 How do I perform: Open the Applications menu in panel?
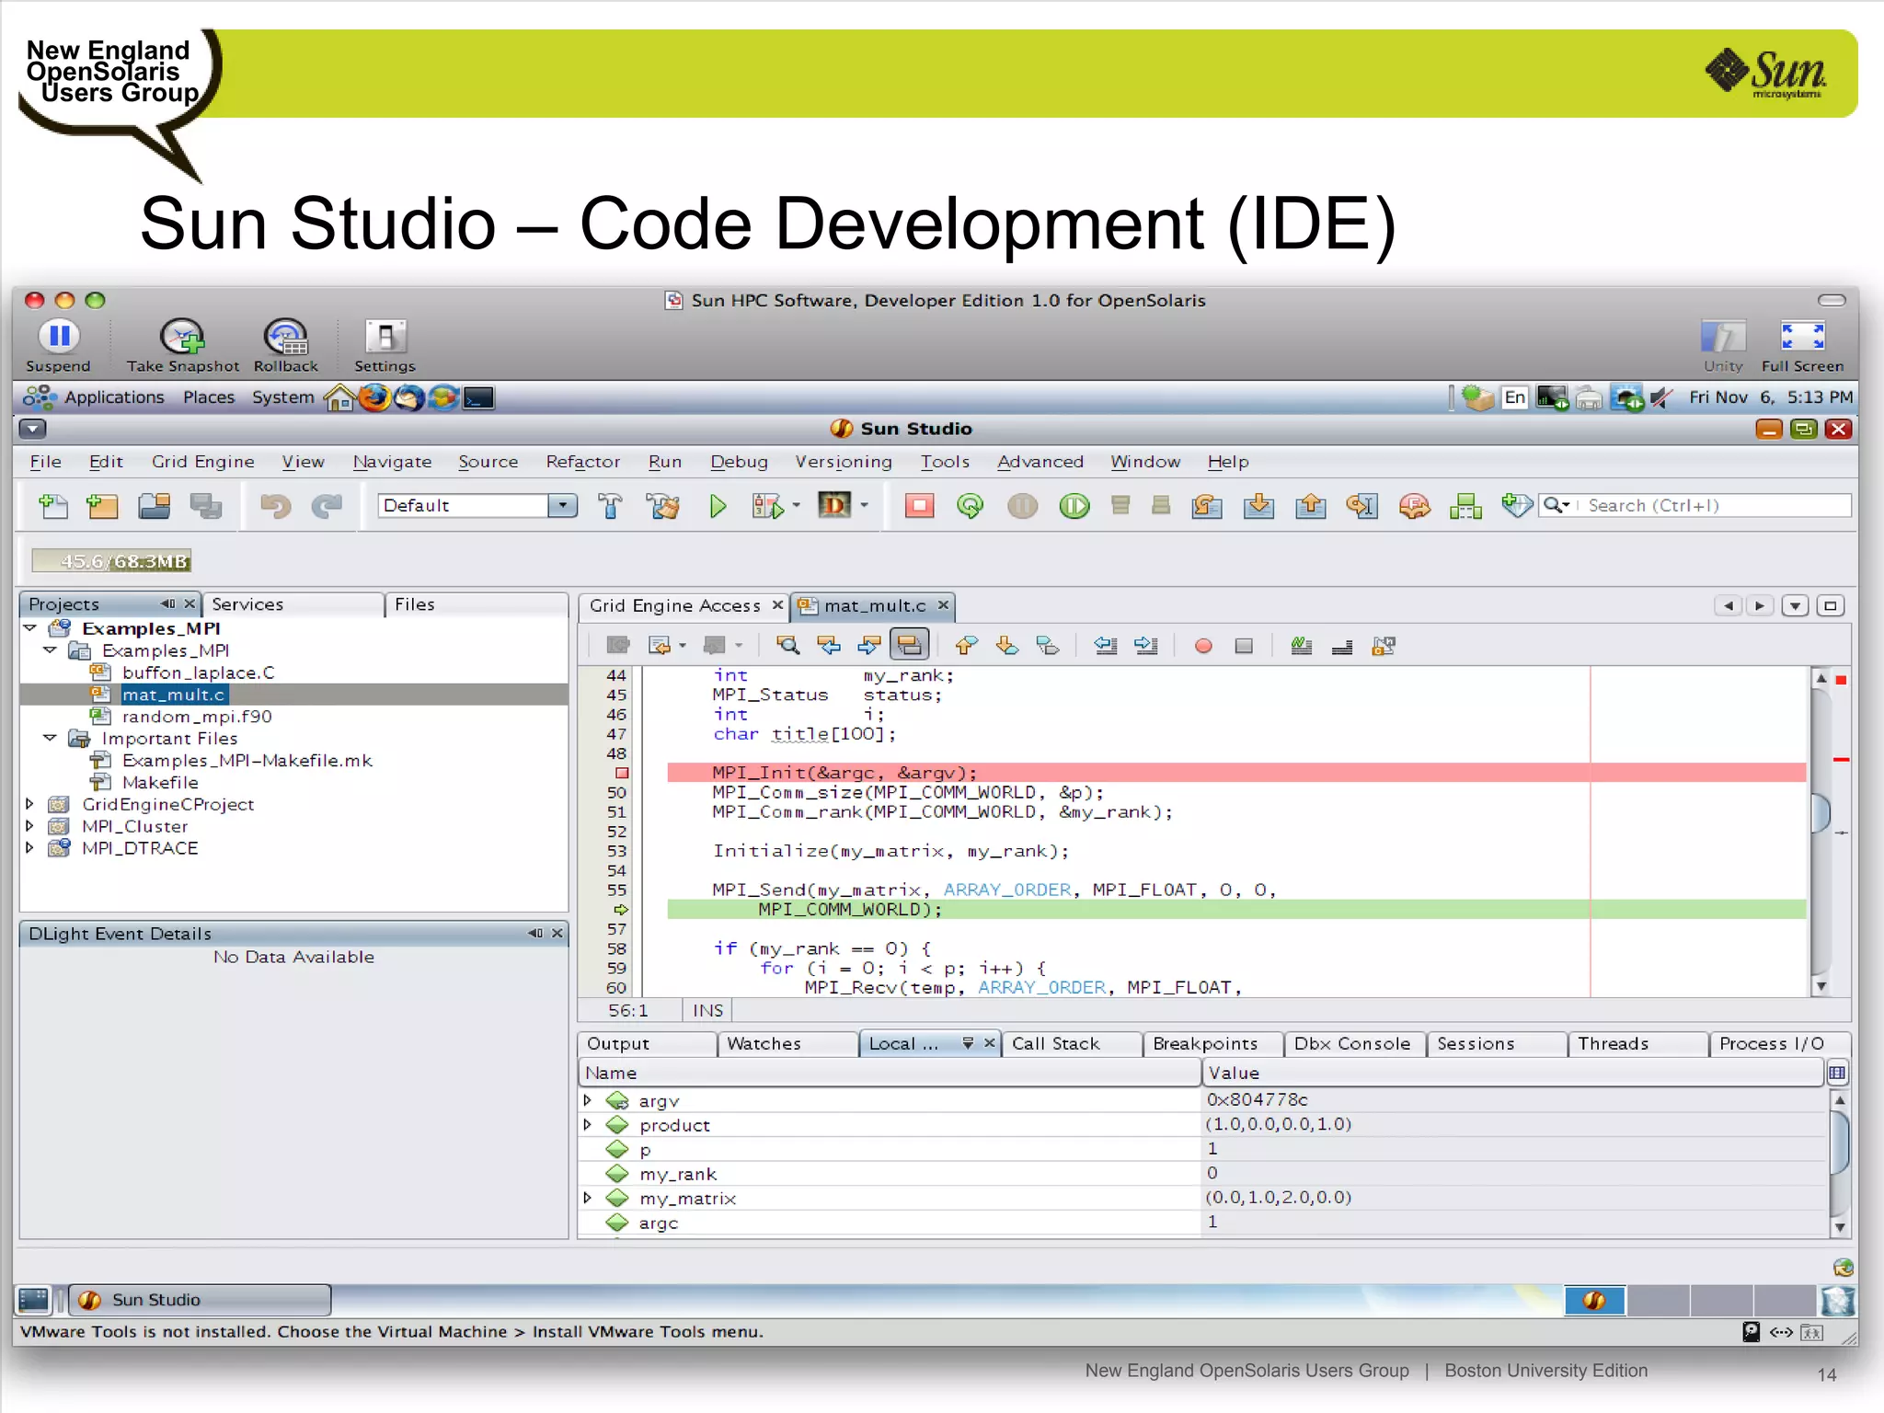click(x=114, y=397)
